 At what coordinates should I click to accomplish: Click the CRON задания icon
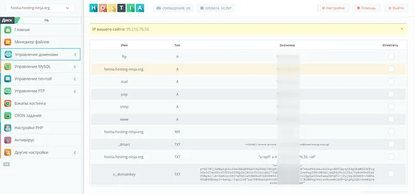(8, 115)
